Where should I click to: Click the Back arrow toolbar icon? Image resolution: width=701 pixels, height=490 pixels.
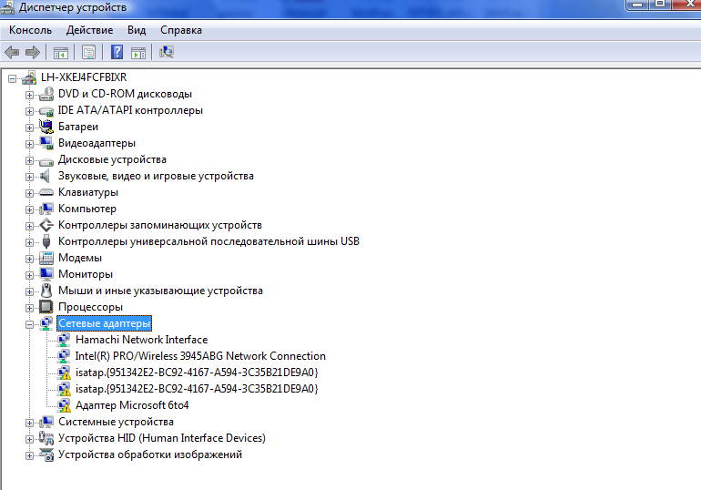12,52
